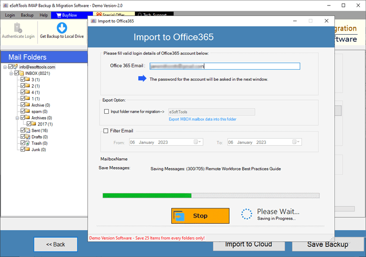Click the BuyNow shopping cart icon
This screenshot has width=366, height=257.
pyautogui.click(x=59, y=15)
